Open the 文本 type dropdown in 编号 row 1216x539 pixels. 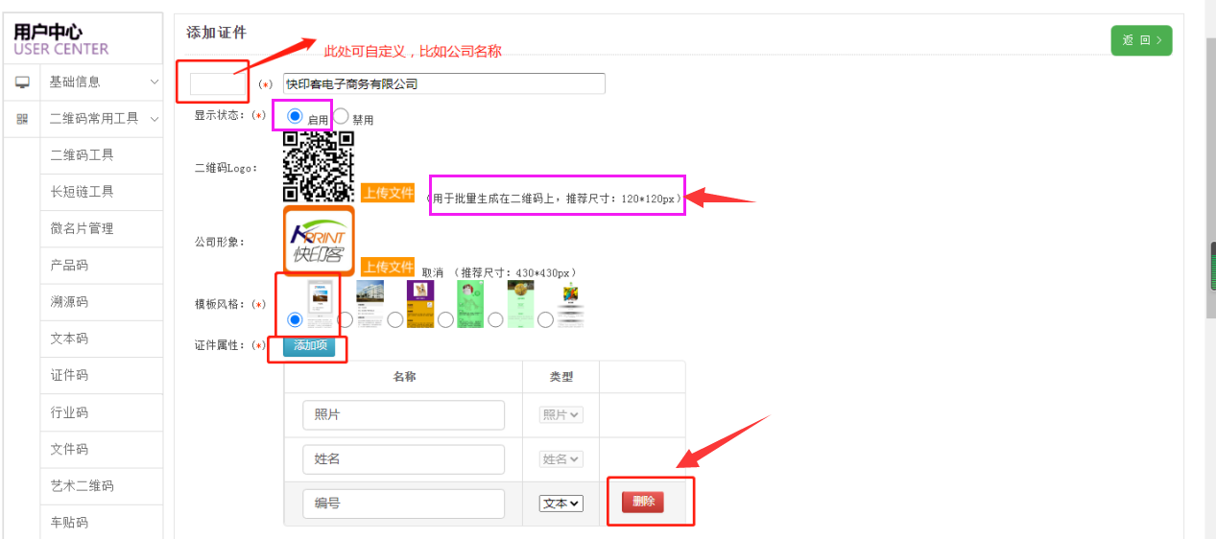tap(561, 504)
